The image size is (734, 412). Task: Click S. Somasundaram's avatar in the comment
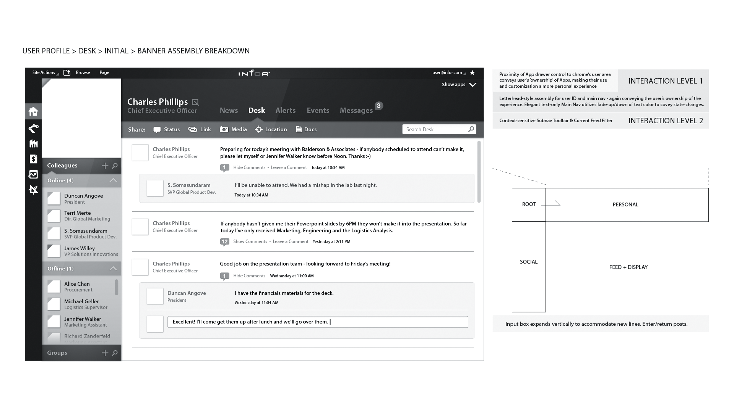[x=155, y=188]
